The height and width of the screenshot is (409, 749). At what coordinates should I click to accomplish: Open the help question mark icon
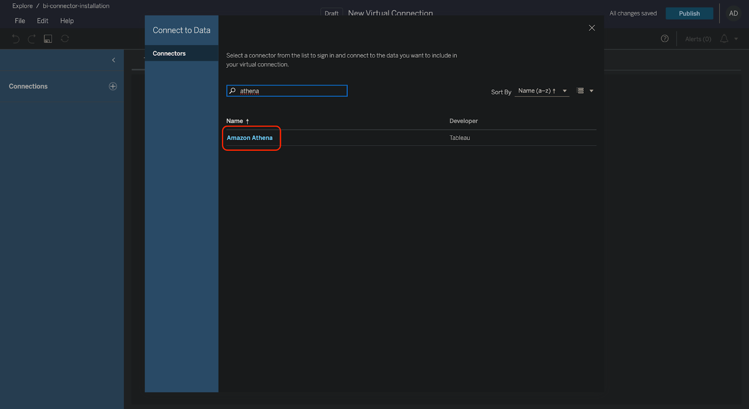pos(665,38)
